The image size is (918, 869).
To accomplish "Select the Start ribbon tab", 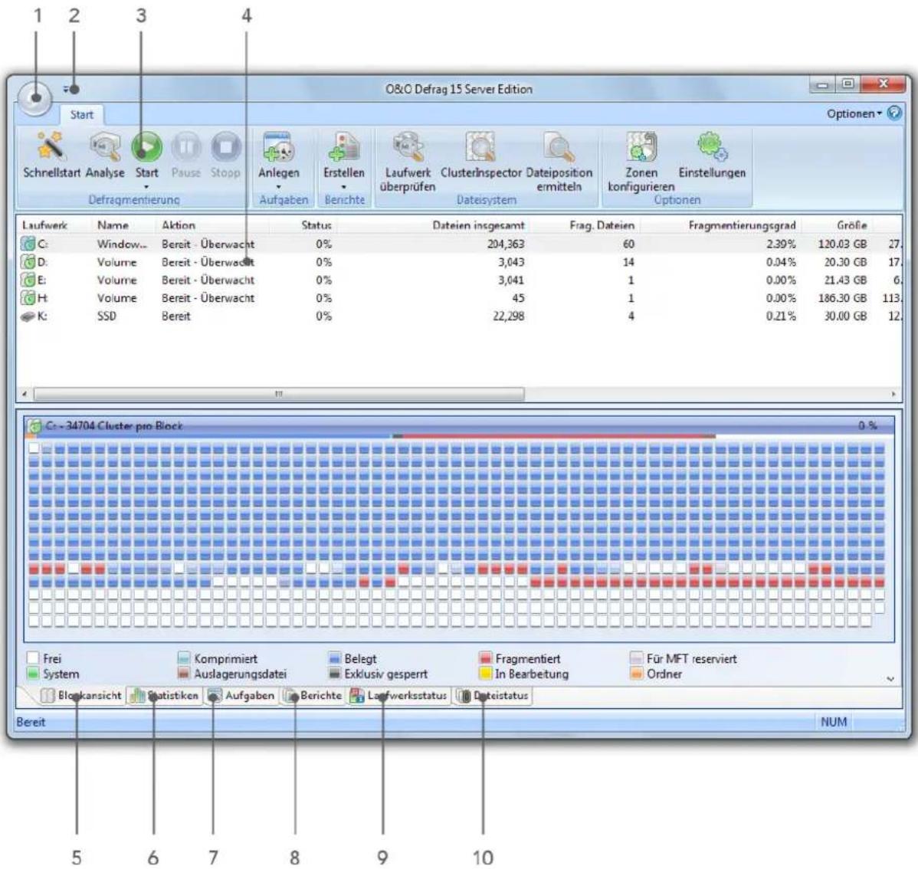I will point(81,115).
